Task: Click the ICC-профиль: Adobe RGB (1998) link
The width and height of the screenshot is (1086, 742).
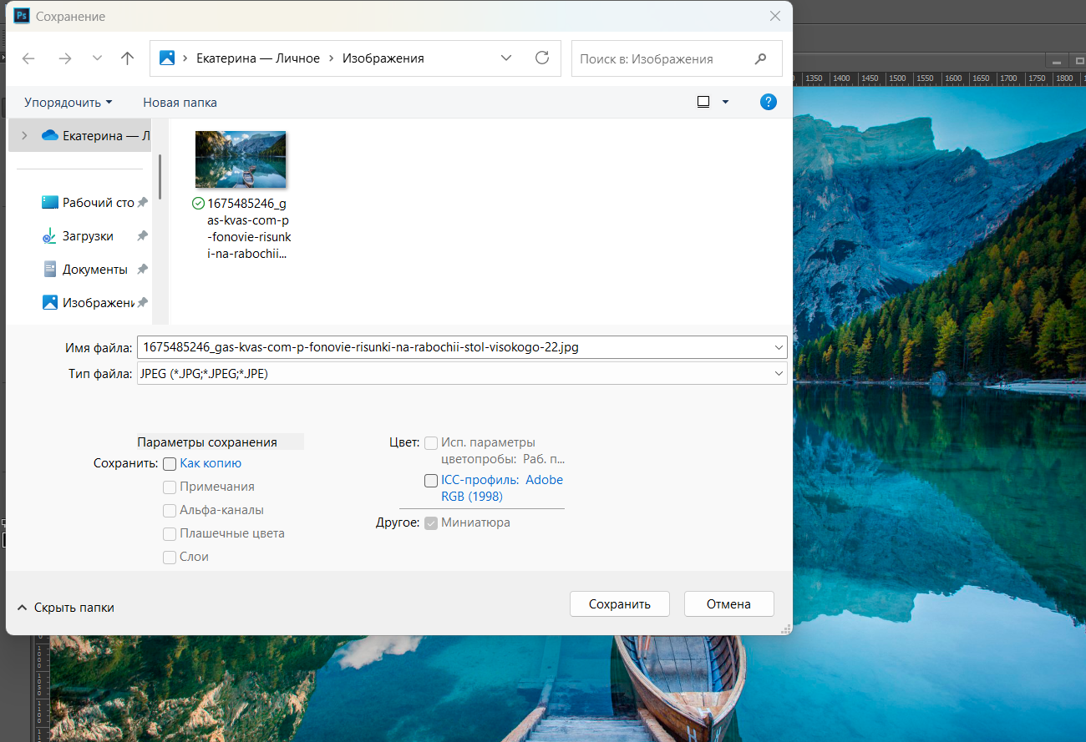Action: click(502, 488)
